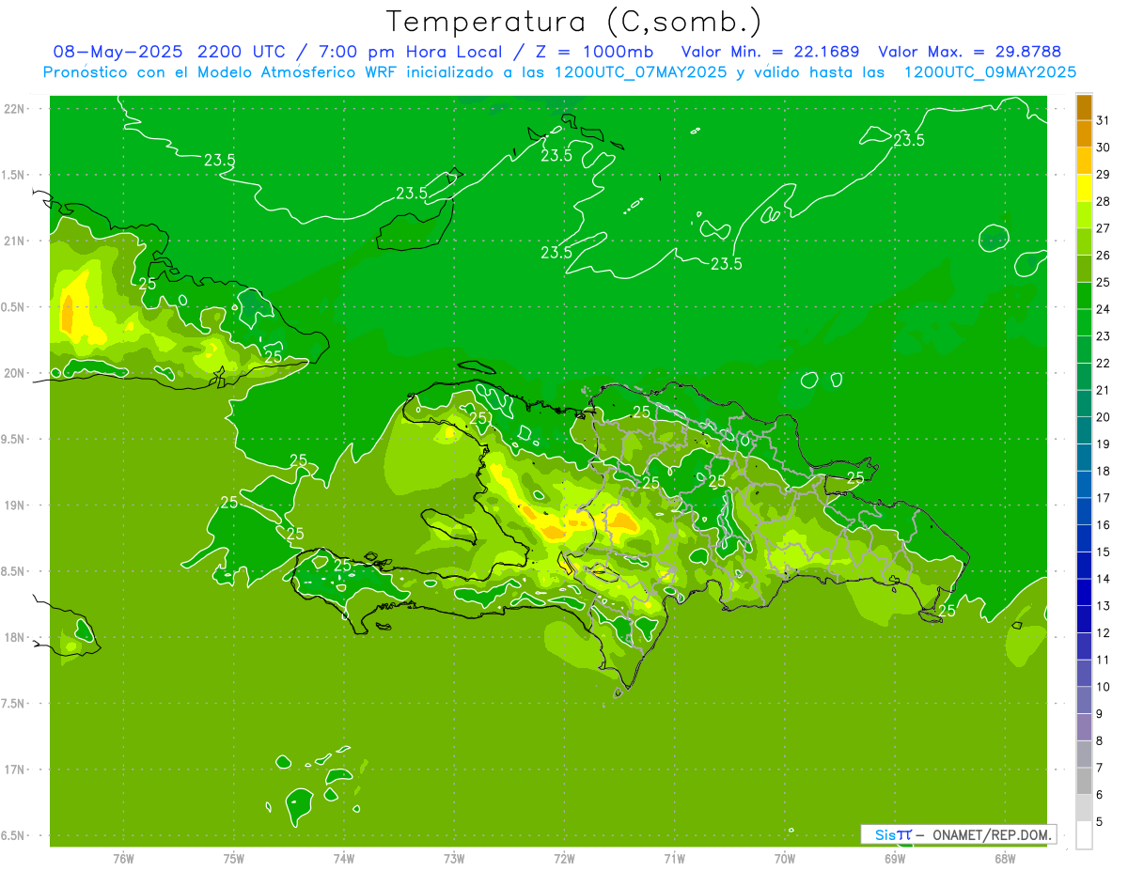
Task: Click the yellow legend swatch between 28 and 29
Action: (x=1084, y=188)
